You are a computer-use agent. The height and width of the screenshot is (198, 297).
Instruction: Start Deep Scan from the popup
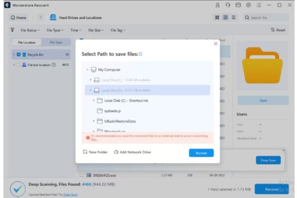point(268,160)
